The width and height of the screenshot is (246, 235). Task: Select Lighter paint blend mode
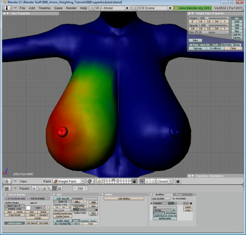[237, 35]
